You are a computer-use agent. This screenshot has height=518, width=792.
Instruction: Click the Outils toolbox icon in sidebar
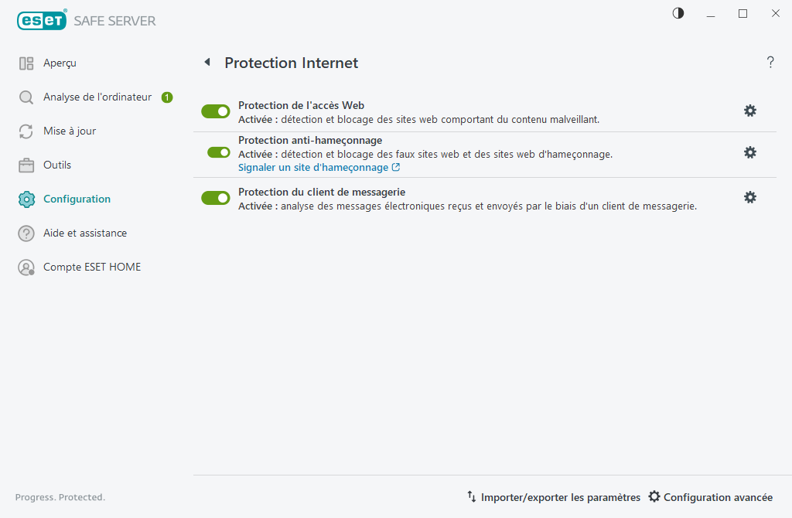tap(26, 165)
